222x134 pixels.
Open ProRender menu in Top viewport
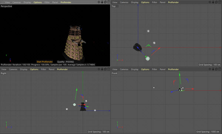173,3
